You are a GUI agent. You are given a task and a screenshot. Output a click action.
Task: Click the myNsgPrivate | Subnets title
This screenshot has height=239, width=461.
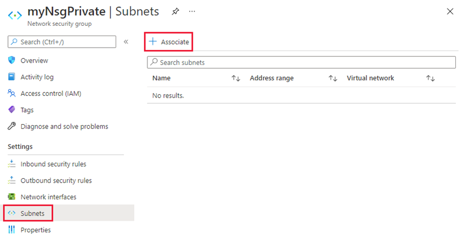93,11
